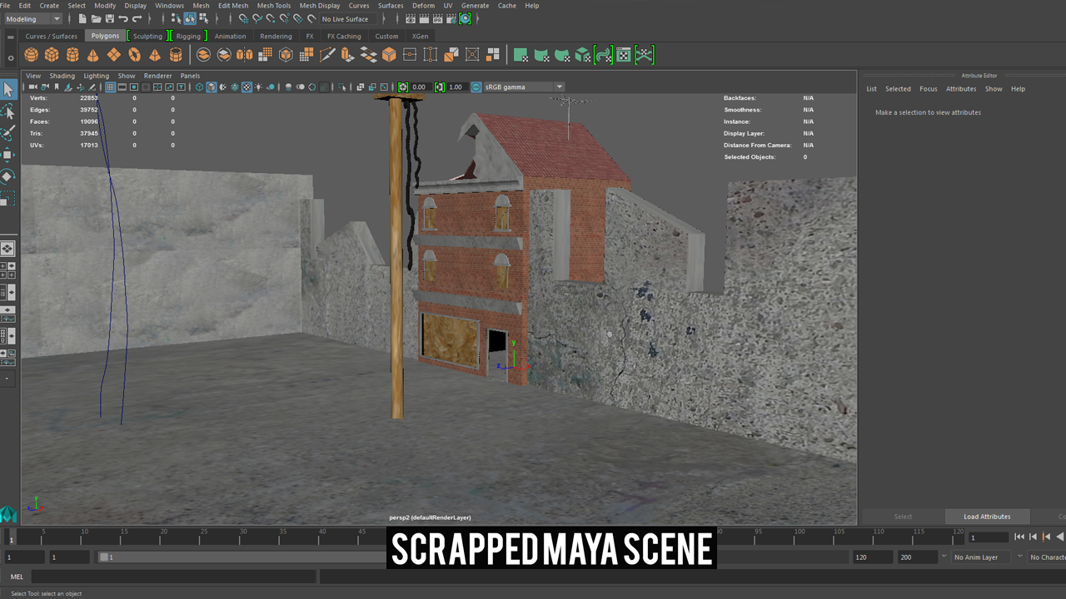Switch to the FX Caching shelf tab
Image resolution: width=1066 pixels, height=599 pixels.
click(x=344, y=36)
